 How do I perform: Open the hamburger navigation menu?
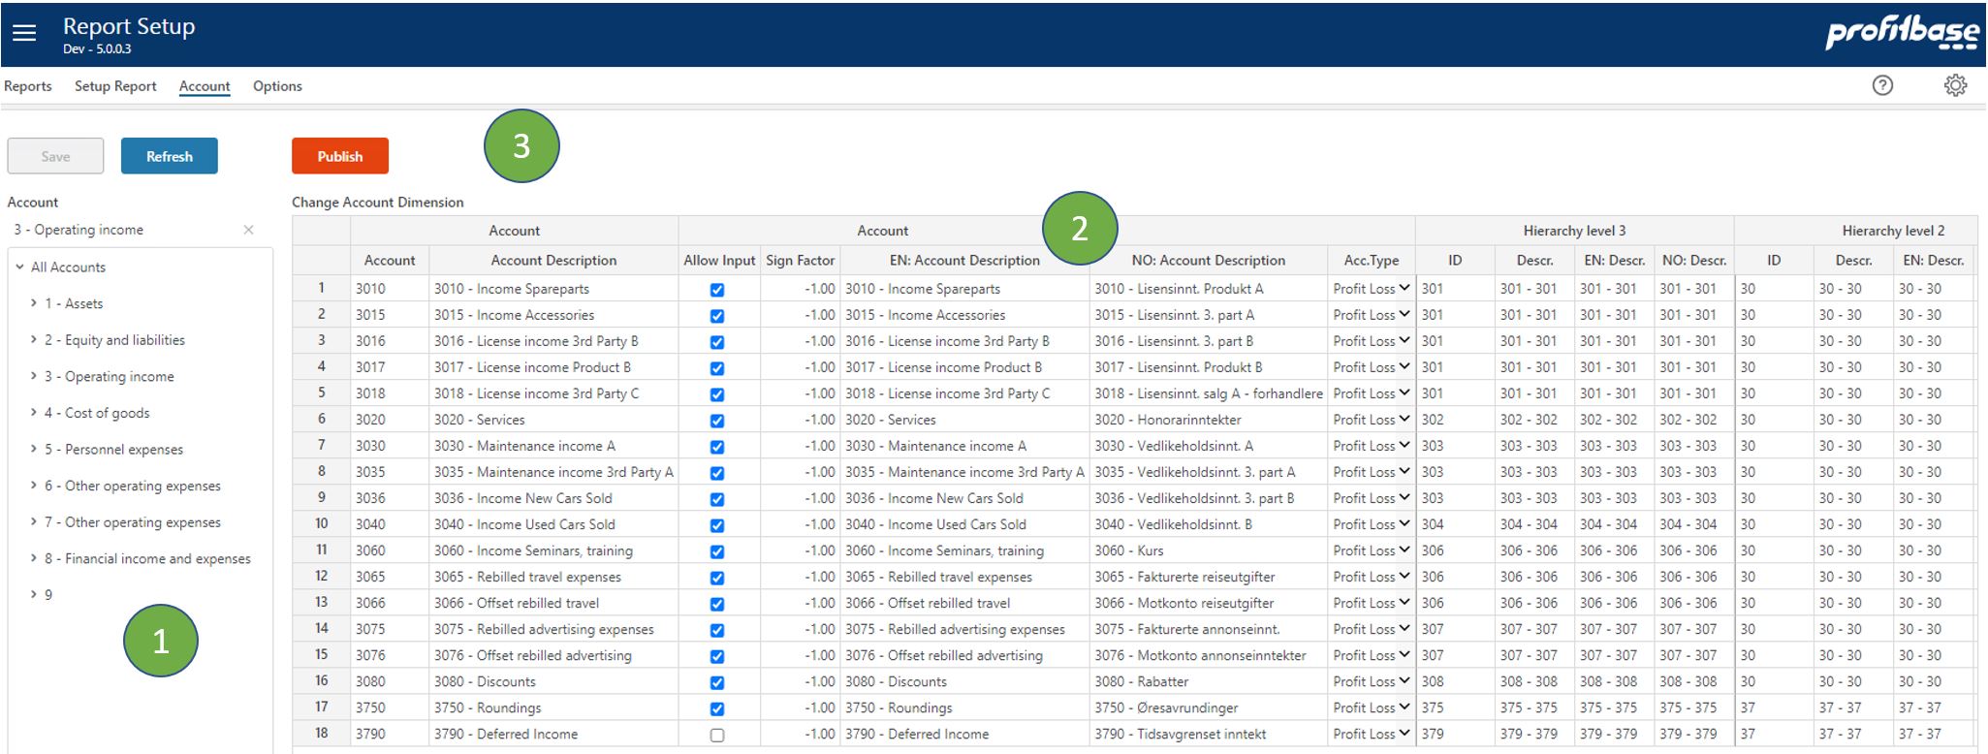point(24,33)
